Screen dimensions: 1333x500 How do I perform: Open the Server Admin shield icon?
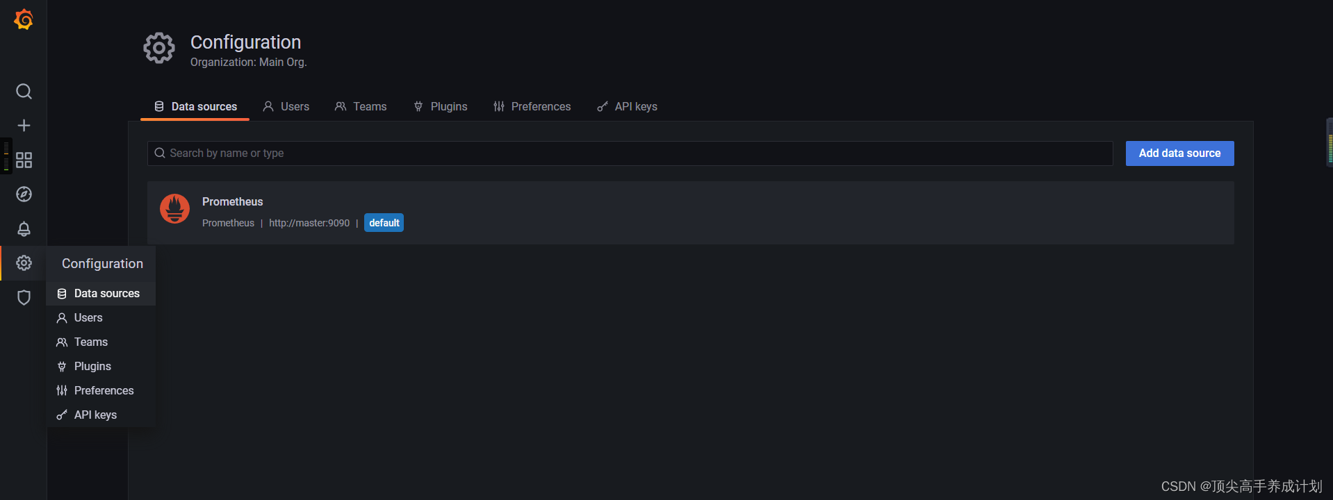pos(24,298)
